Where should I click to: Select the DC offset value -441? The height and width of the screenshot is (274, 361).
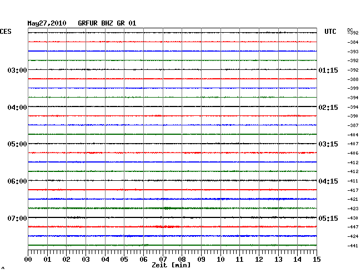[x=353, y=246]
